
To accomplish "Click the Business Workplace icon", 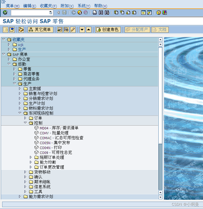I will point(21,30).
